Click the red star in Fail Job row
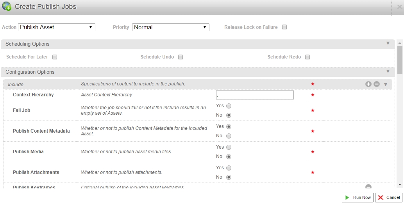The image size is (404, 204). (x=313, y=110)
